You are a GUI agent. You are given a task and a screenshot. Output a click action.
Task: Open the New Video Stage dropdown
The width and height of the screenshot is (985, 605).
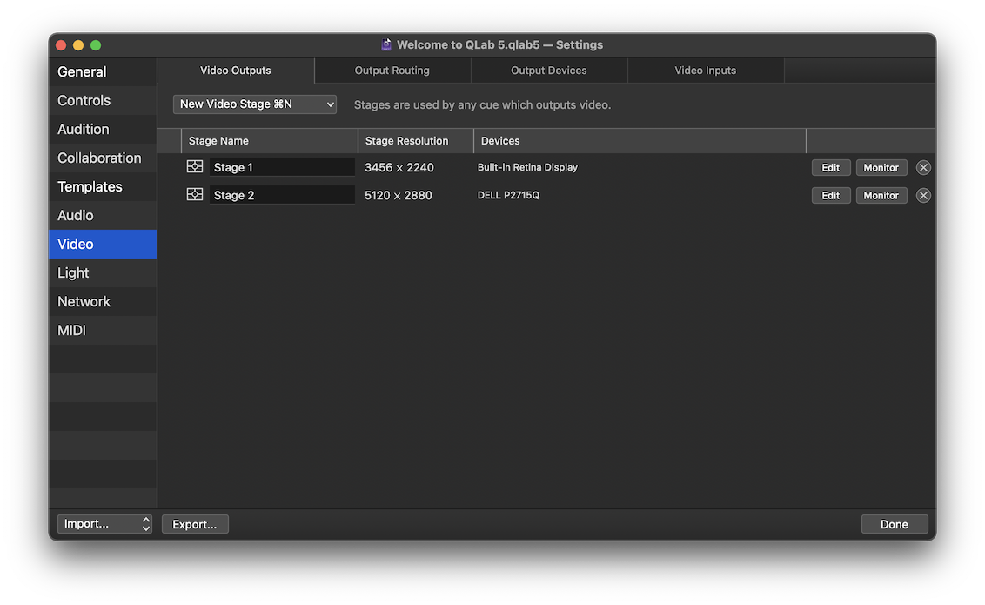(x=254, y=104)
